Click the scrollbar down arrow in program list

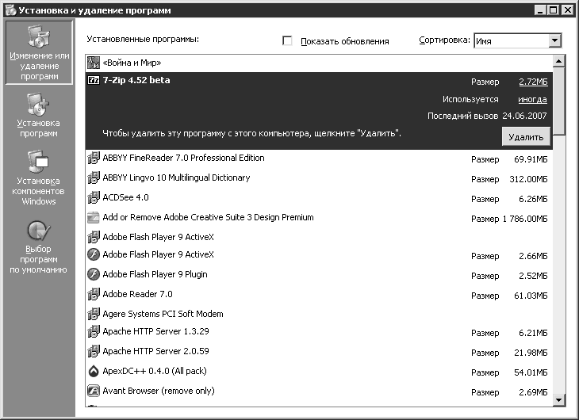[558, 399]
